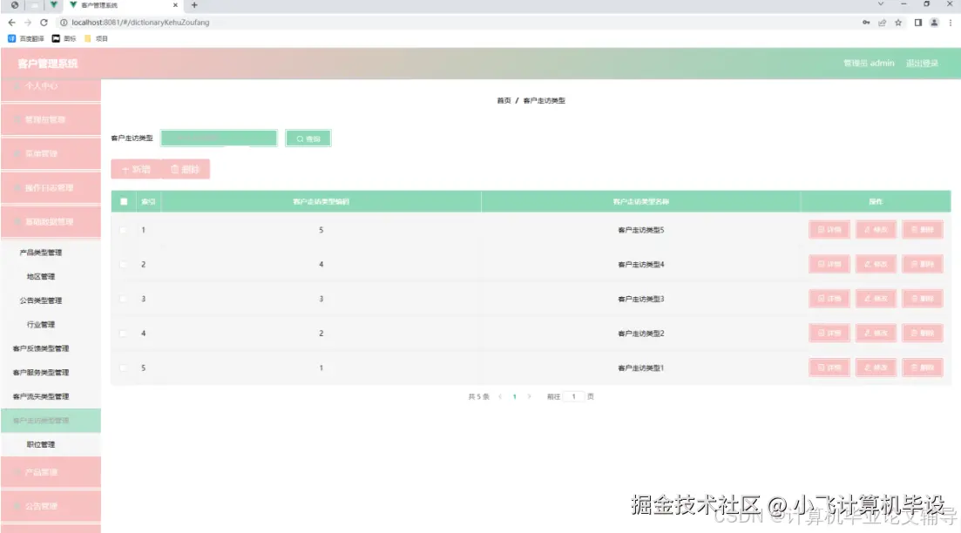Check the checkbox for row 2
The width and height of the screenshot is (961, 533).
coord(124,265)
